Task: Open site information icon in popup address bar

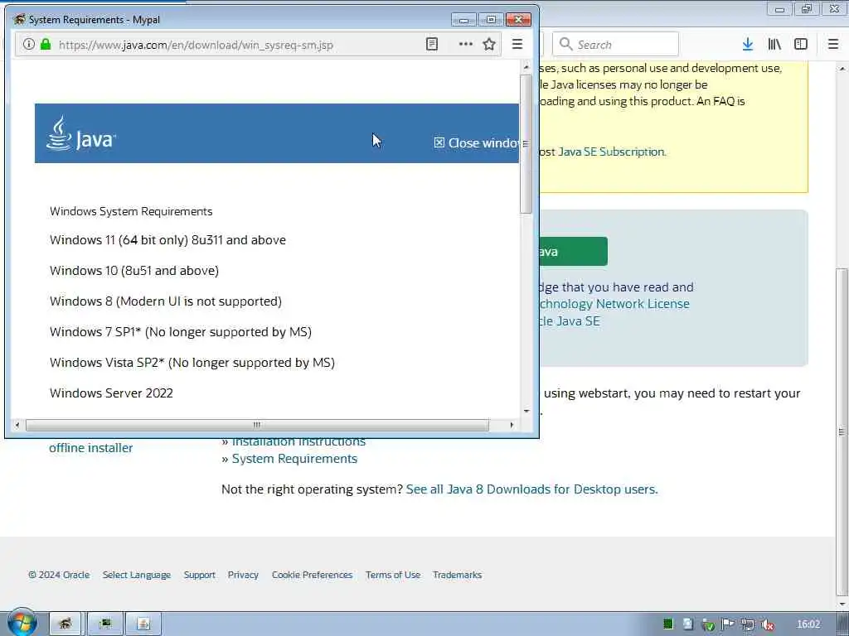Action: 29,45
